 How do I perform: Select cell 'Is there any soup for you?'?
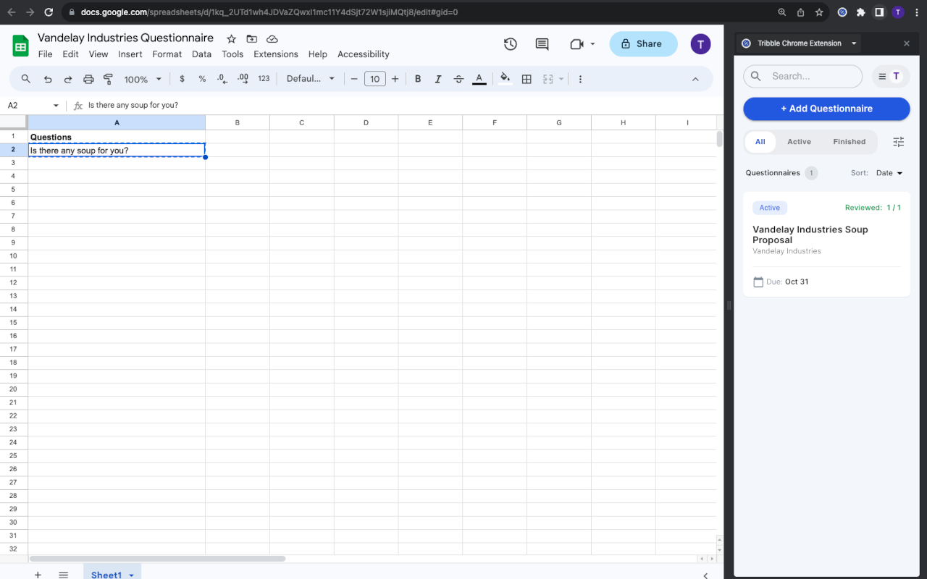[117, 151]
